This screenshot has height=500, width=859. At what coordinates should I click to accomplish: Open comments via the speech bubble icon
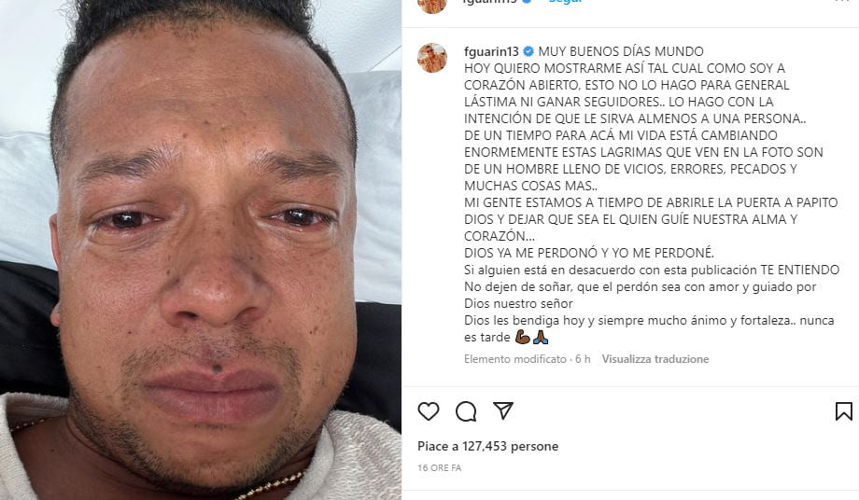point(466,411)
